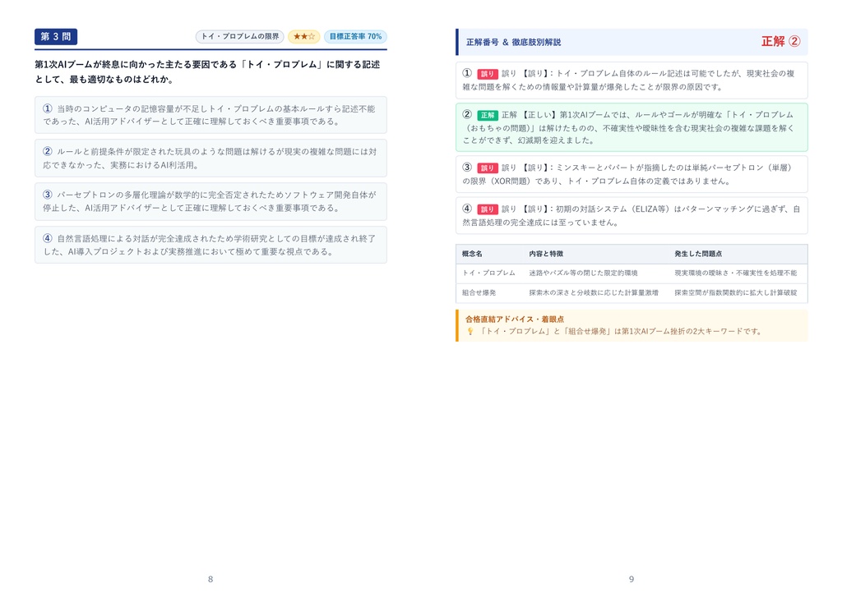
Task: Click the cell 現実環境の曖昧さ・不確実性を処理不能
Action: 736,273
